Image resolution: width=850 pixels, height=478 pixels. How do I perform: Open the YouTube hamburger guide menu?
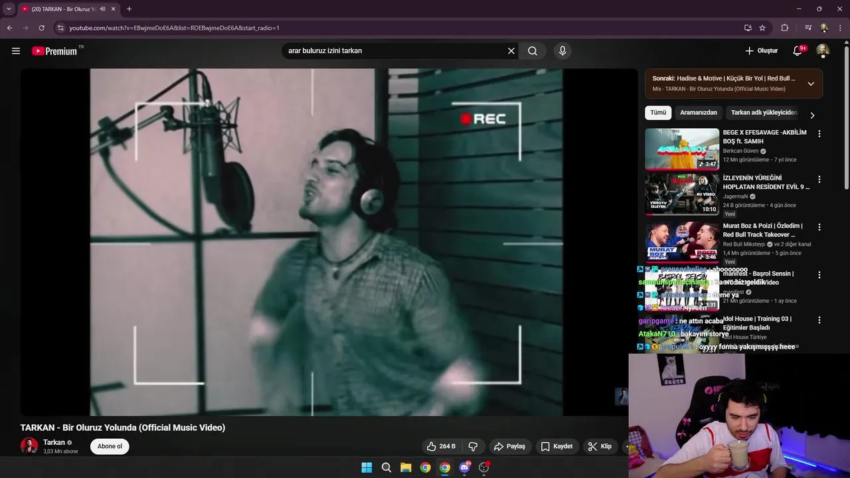[16, 50]
